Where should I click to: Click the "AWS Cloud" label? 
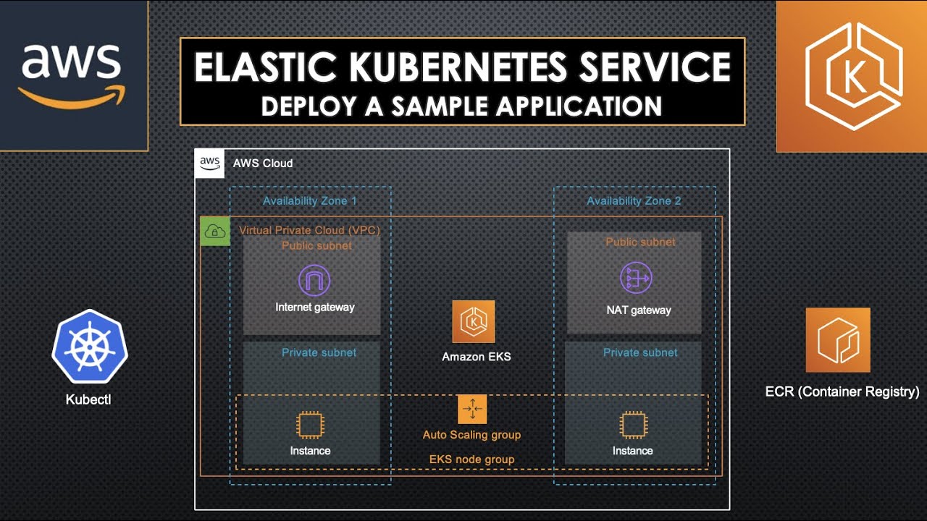pyautogui.click(x=263, y=164)
